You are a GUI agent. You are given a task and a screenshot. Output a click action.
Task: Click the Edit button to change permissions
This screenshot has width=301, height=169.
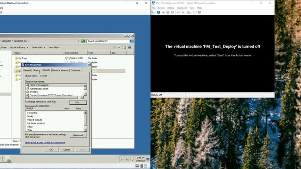pos(78,102)
